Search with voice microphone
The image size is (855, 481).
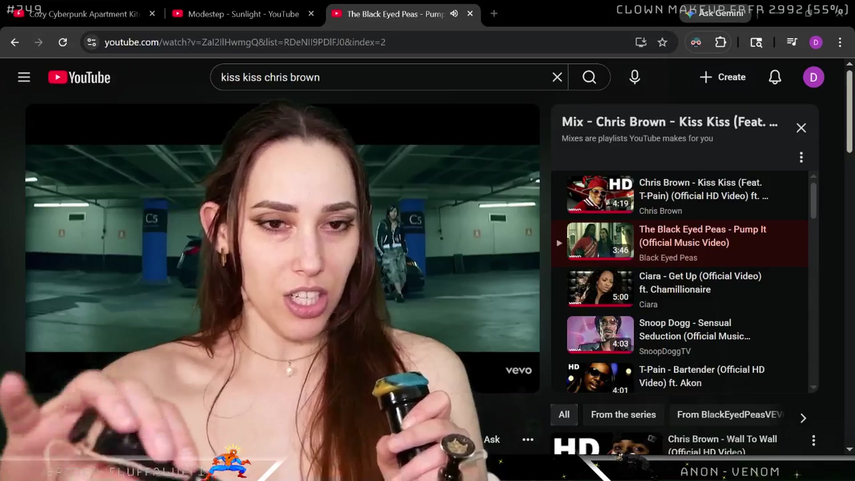click(635, 77)
